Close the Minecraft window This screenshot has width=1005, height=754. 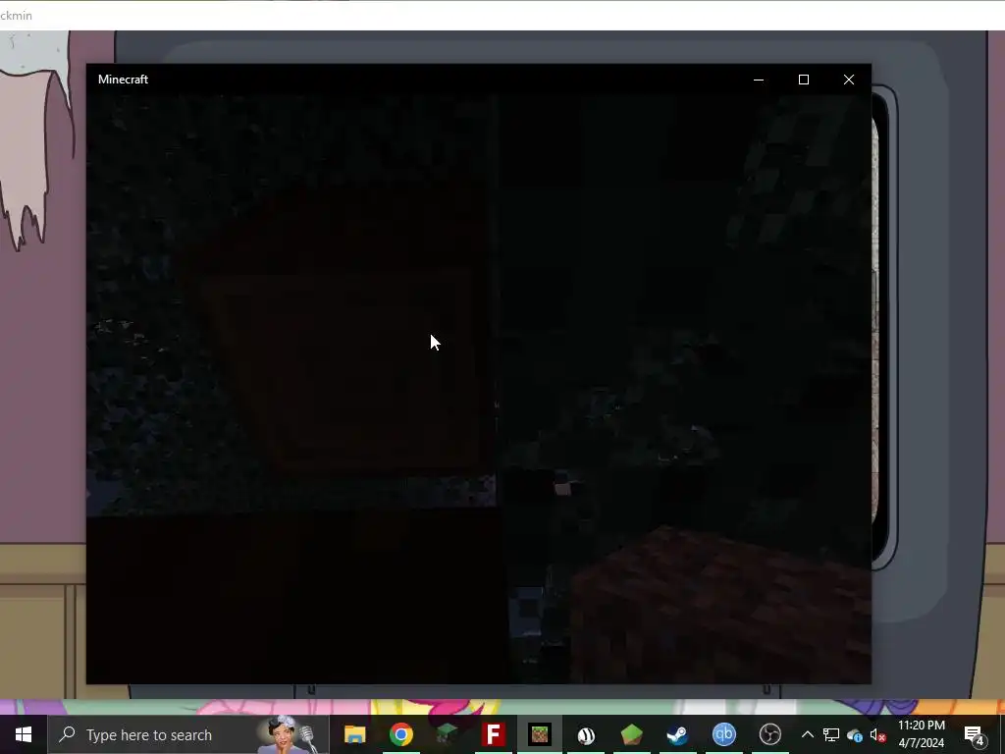coord(849,80)
